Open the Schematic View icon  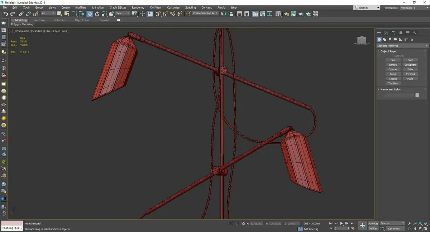269,14
